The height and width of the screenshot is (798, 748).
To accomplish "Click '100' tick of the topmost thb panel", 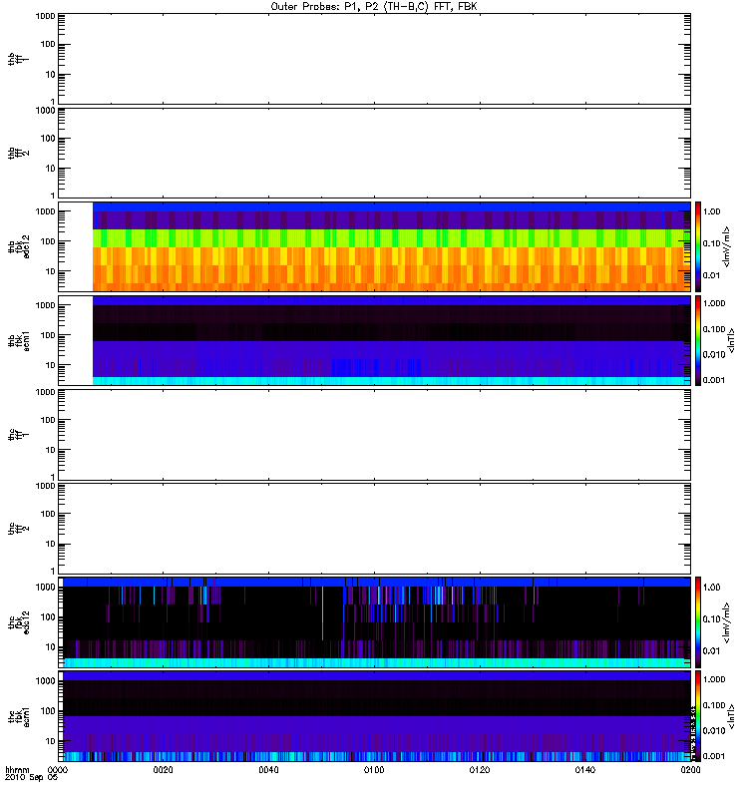I will pos(48,44).
